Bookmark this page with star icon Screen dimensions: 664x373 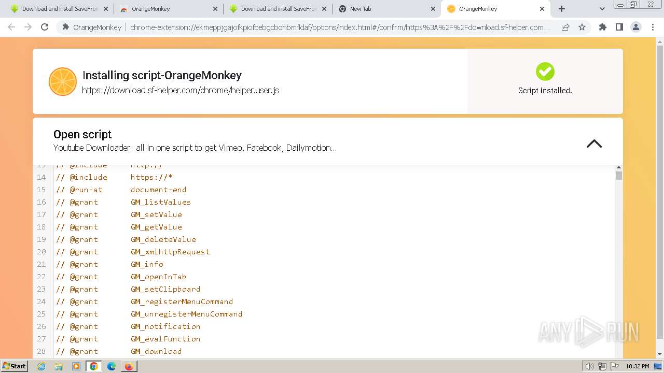click(582, 27)
